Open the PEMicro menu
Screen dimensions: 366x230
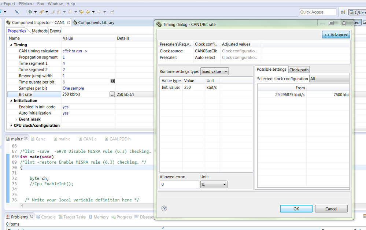(26, 4)
